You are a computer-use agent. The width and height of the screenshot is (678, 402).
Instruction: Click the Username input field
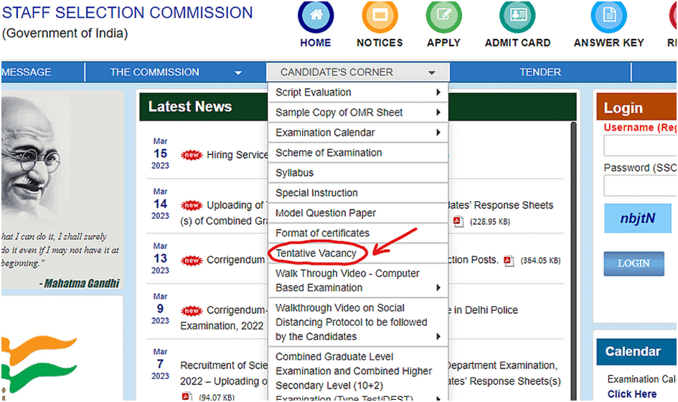coord(641,146)
